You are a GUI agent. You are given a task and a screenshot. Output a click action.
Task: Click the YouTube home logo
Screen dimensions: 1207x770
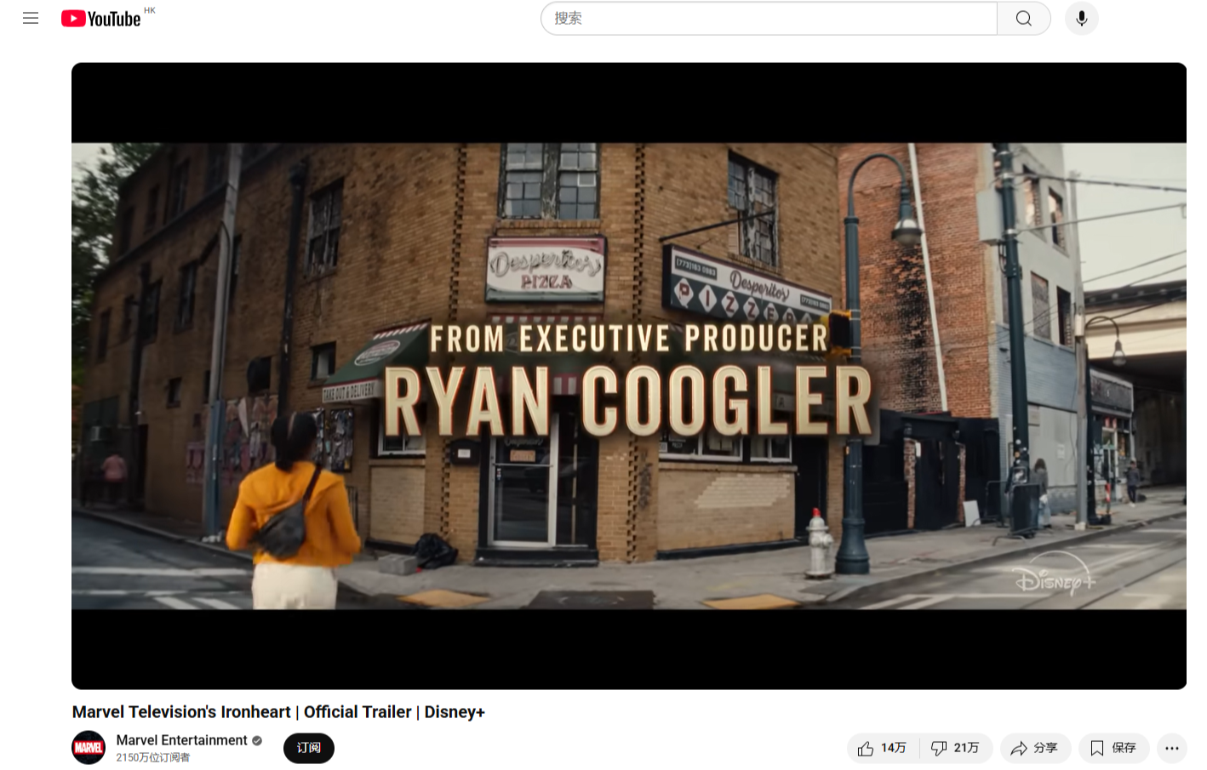click(100, 19)
